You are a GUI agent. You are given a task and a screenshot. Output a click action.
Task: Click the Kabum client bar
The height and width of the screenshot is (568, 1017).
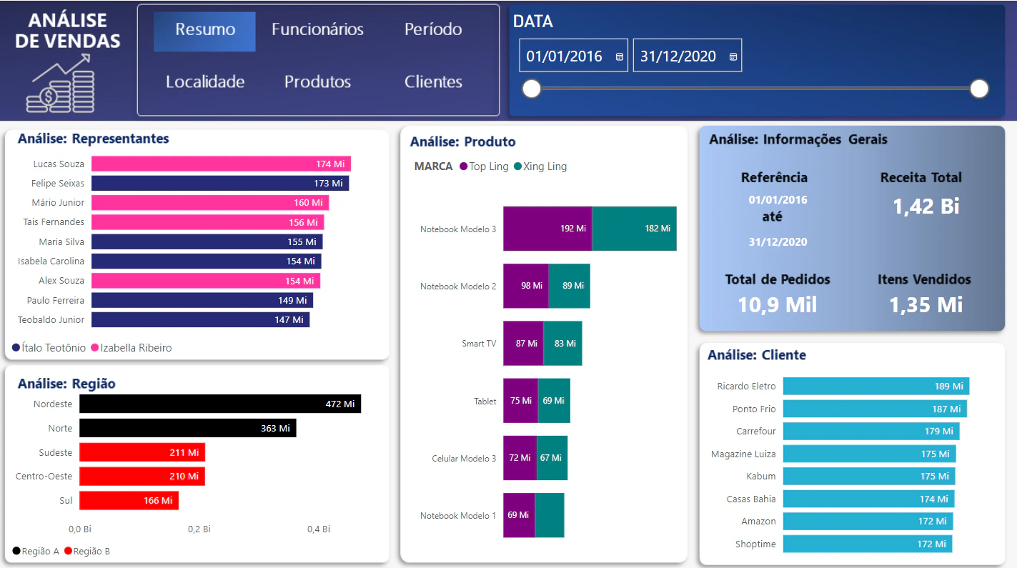(x=869, y=476)
